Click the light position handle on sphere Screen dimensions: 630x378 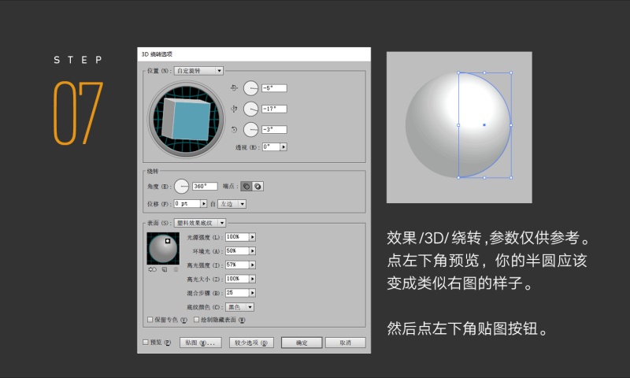click(x=168, y=241)
